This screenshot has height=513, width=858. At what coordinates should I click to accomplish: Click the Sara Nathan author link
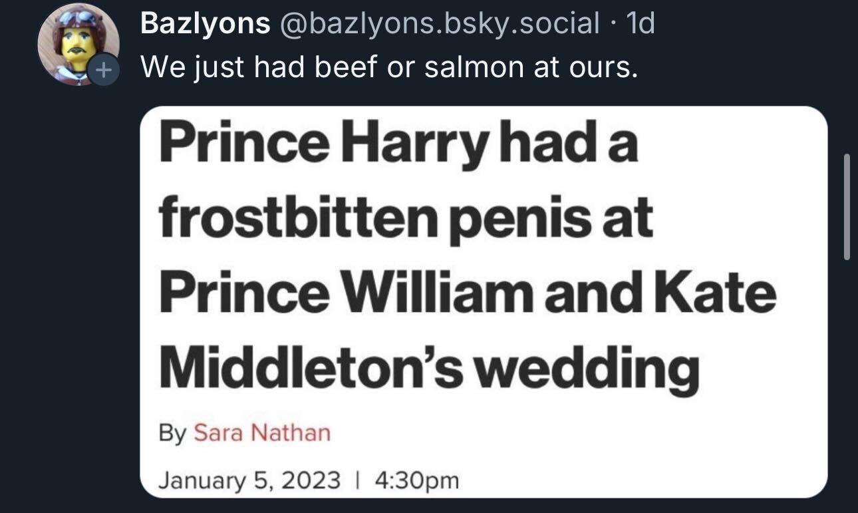point(261,433)
